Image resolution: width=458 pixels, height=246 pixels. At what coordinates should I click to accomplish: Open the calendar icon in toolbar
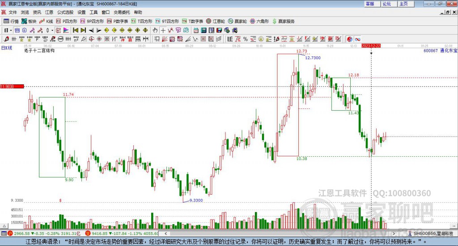click(196, 30)
